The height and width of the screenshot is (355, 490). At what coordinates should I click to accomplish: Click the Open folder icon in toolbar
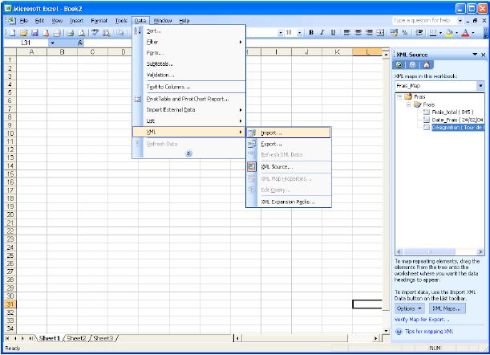(x=23, y=33)
